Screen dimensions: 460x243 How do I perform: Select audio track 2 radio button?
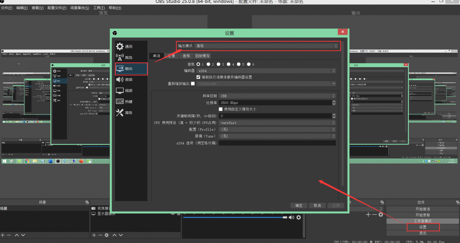tap(208, 64)
